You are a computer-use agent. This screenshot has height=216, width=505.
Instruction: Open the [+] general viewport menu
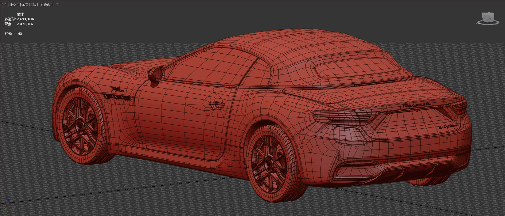tap(4, 5)
